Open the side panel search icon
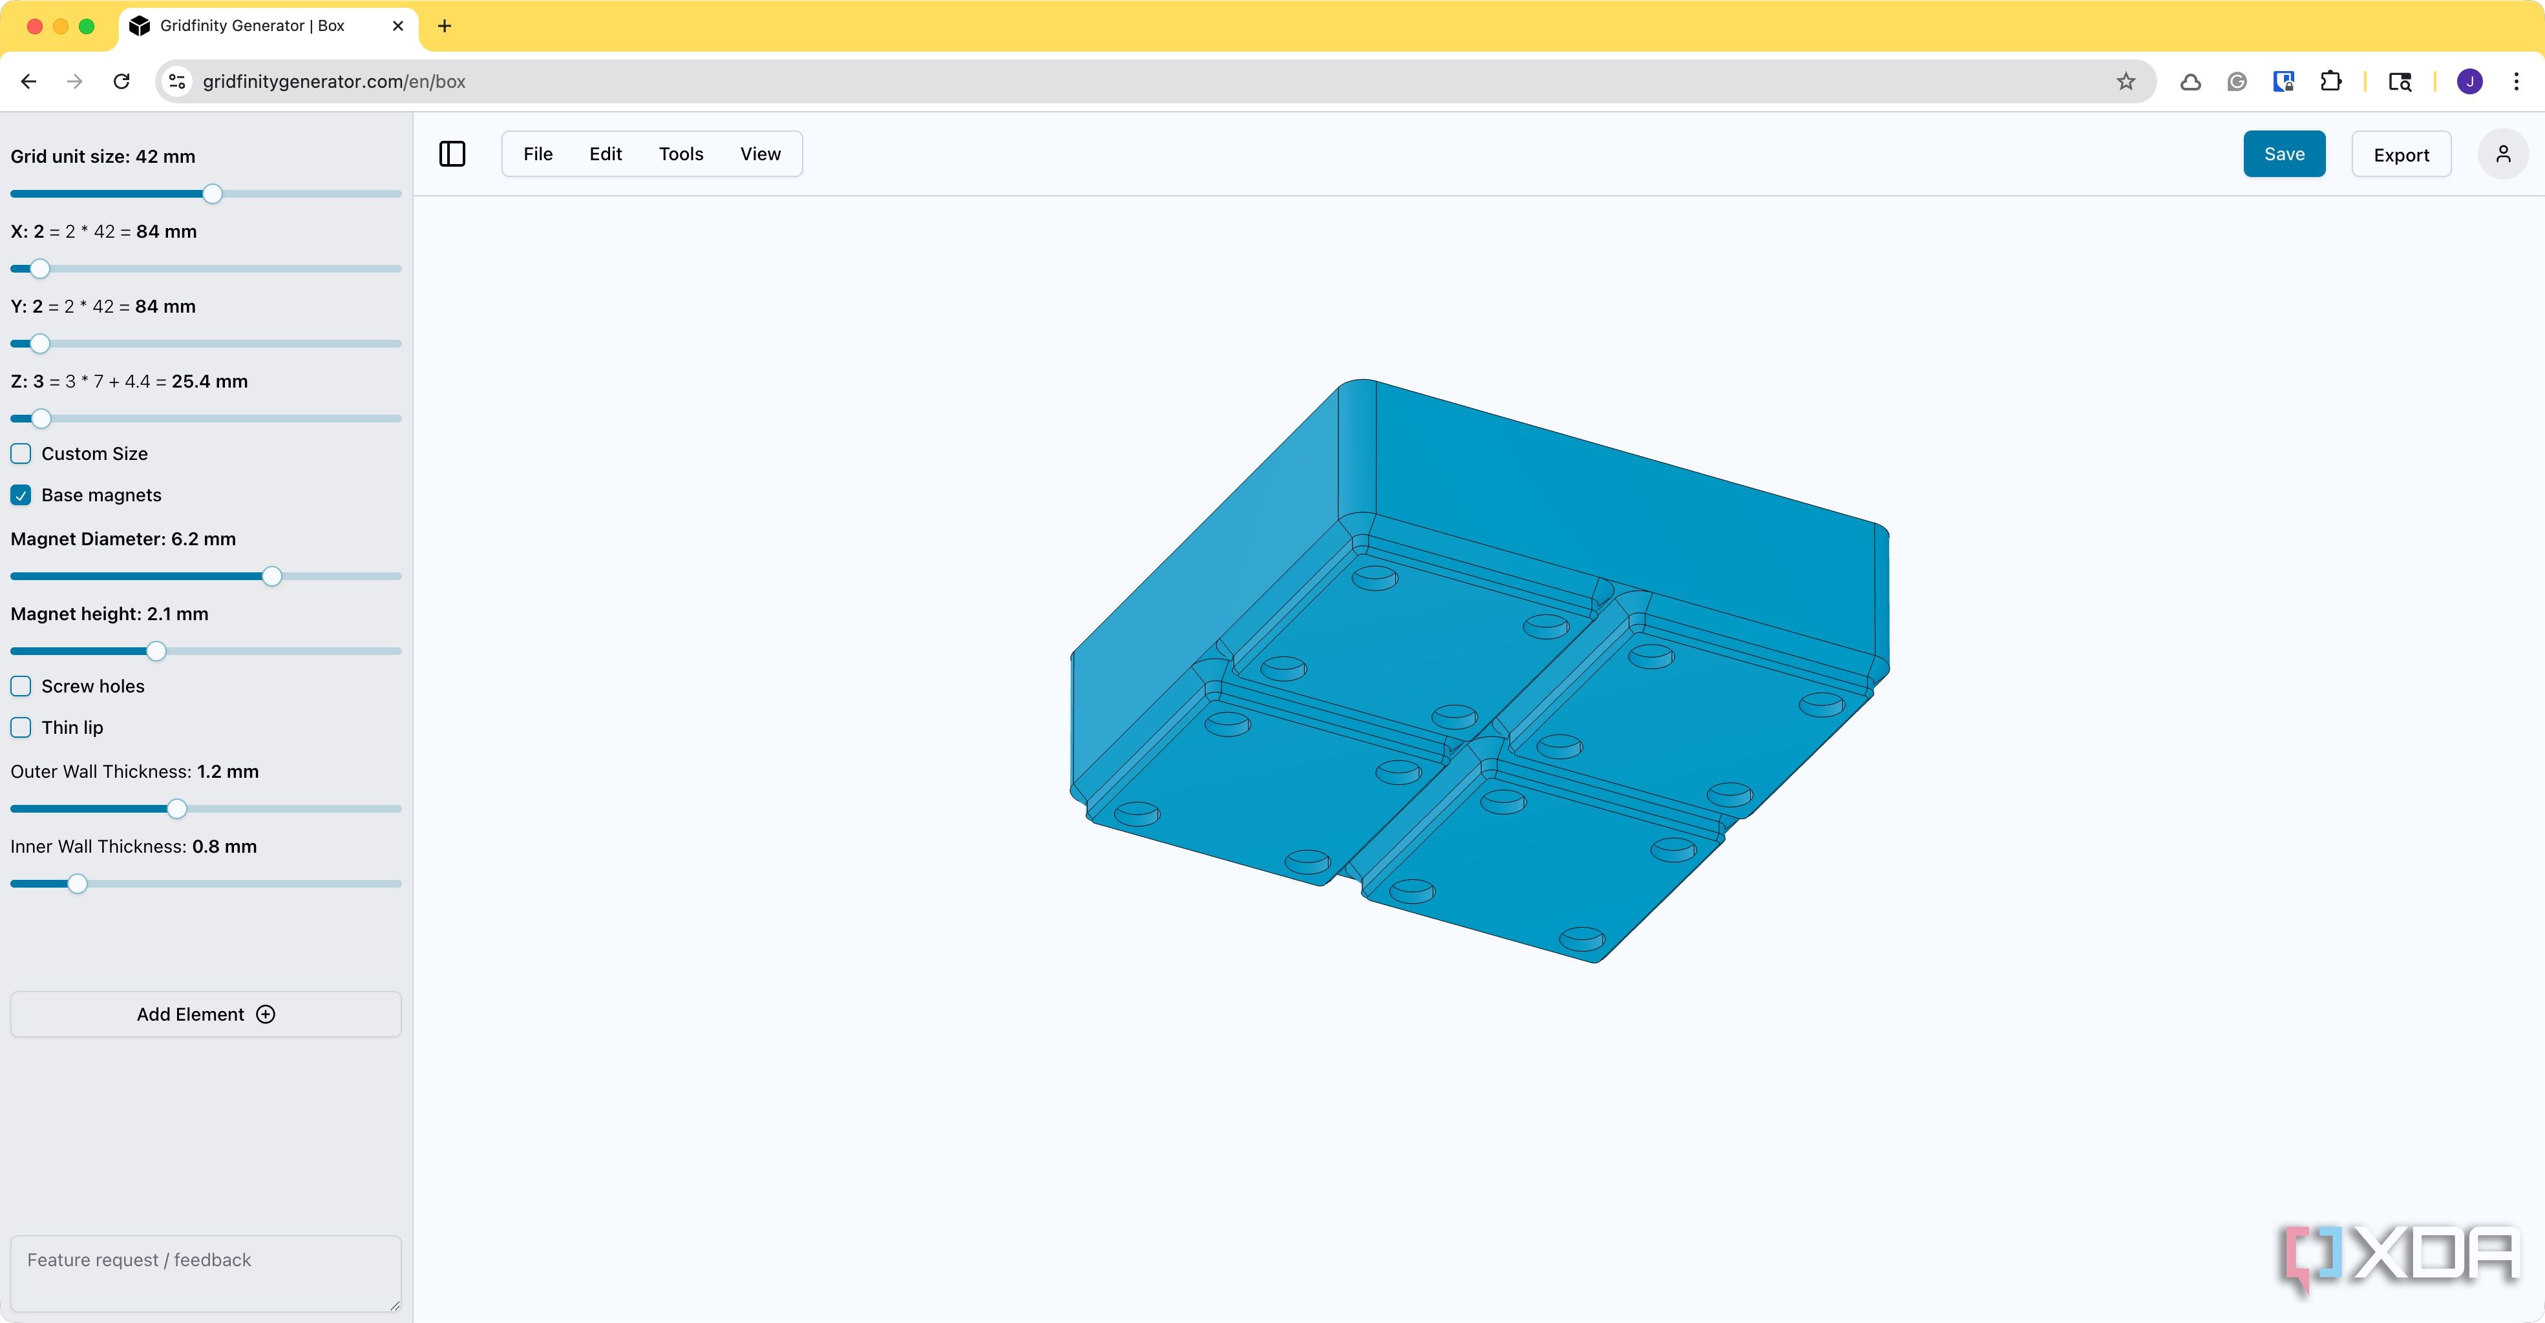2545x1323 pixels. (2400, 82)
